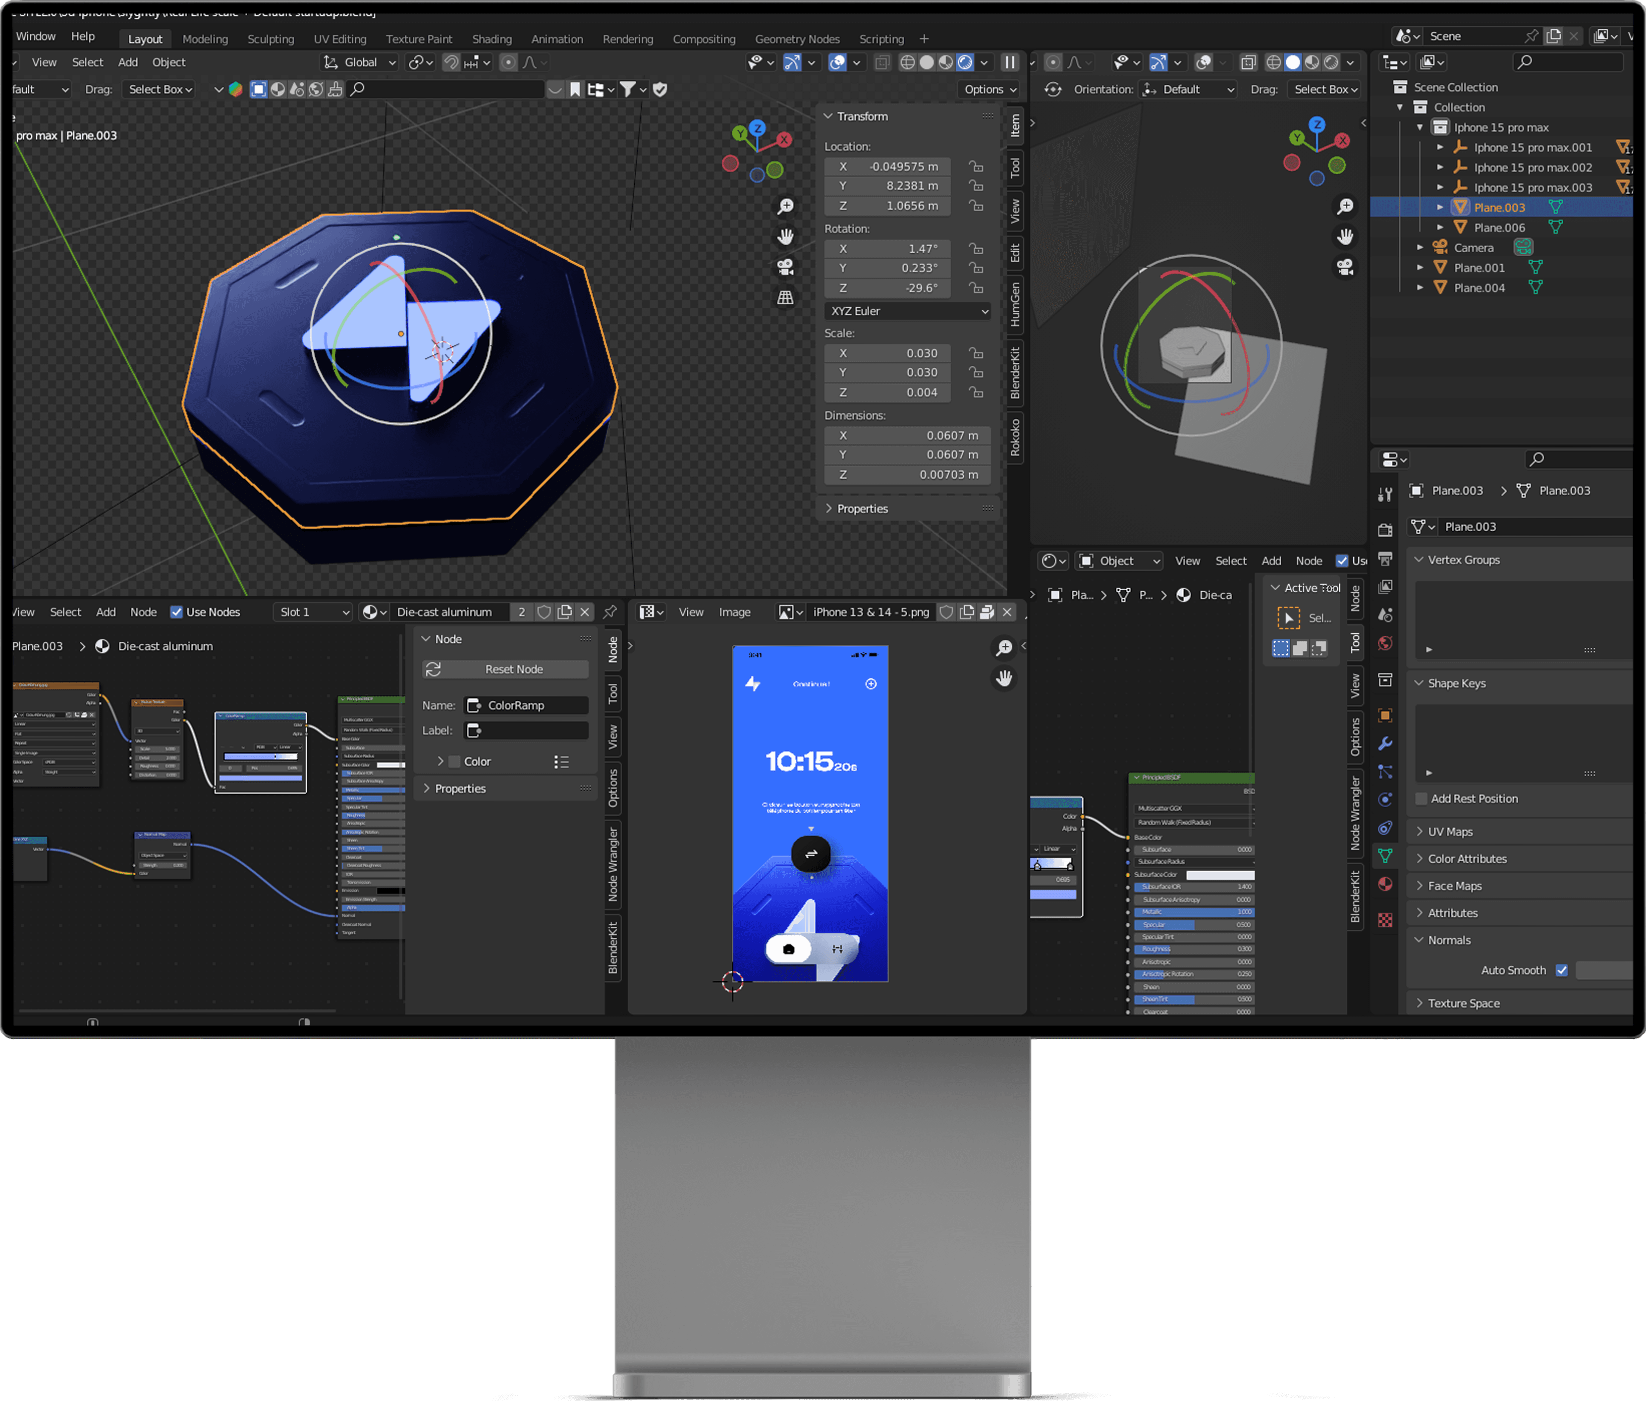Open the XYZ Euler rotation mode dropdown

[907, 311]
